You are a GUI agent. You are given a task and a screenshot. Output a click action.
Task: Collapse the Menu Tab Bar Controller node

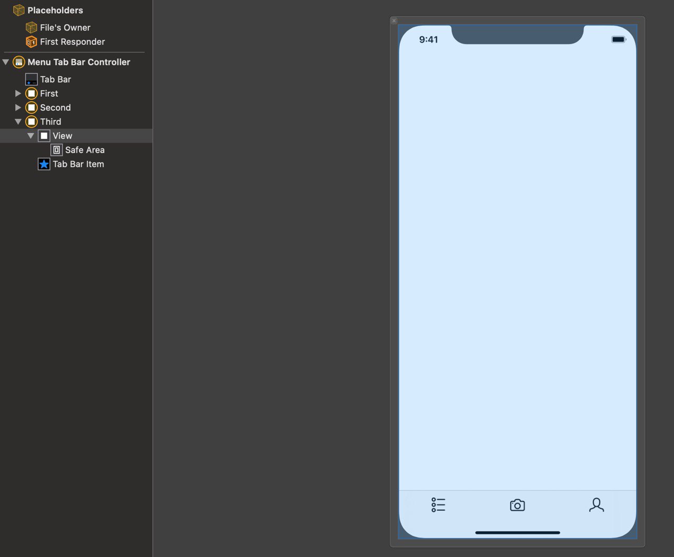[6, 62]
